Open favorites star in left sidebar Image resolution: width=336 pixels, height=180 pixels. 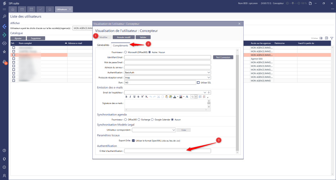click(4, 52)
